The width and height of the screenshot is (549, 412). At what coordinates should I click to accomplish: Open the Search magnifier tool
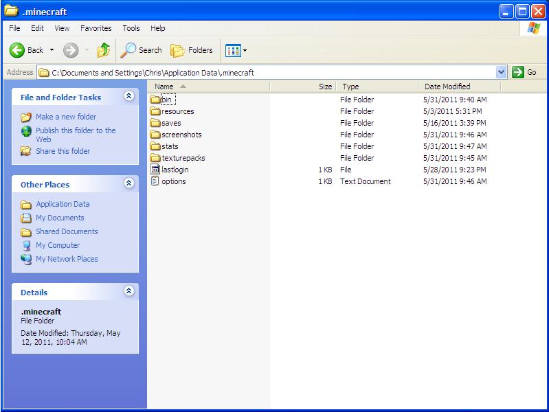141,50
